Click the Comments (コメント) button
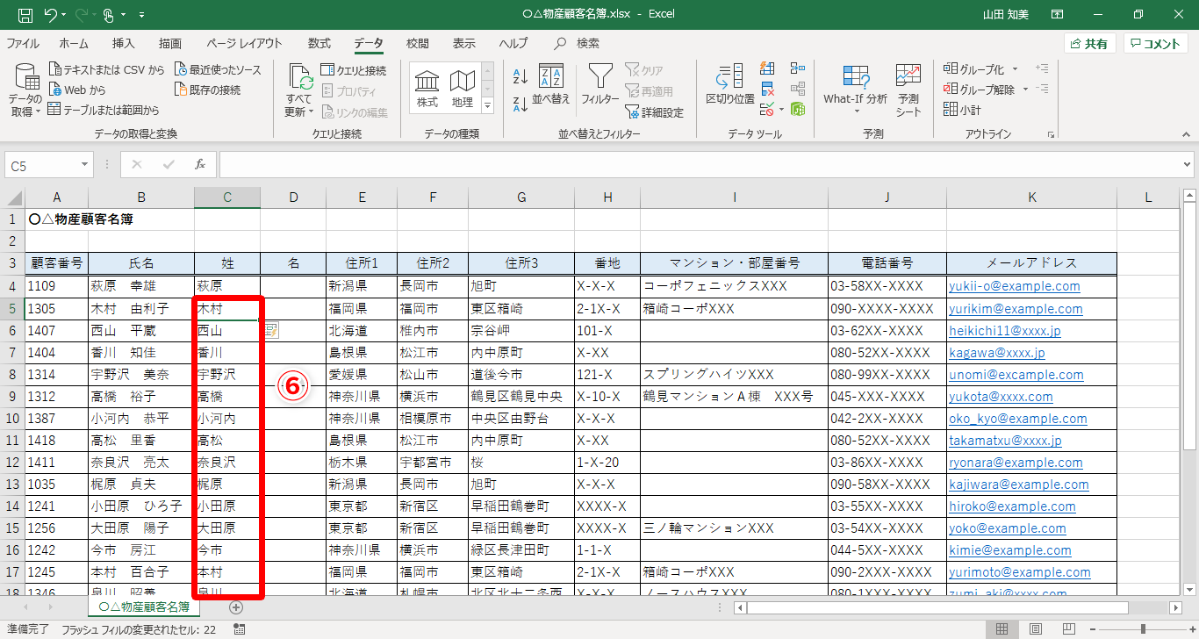 click(x=1155, y=44)
